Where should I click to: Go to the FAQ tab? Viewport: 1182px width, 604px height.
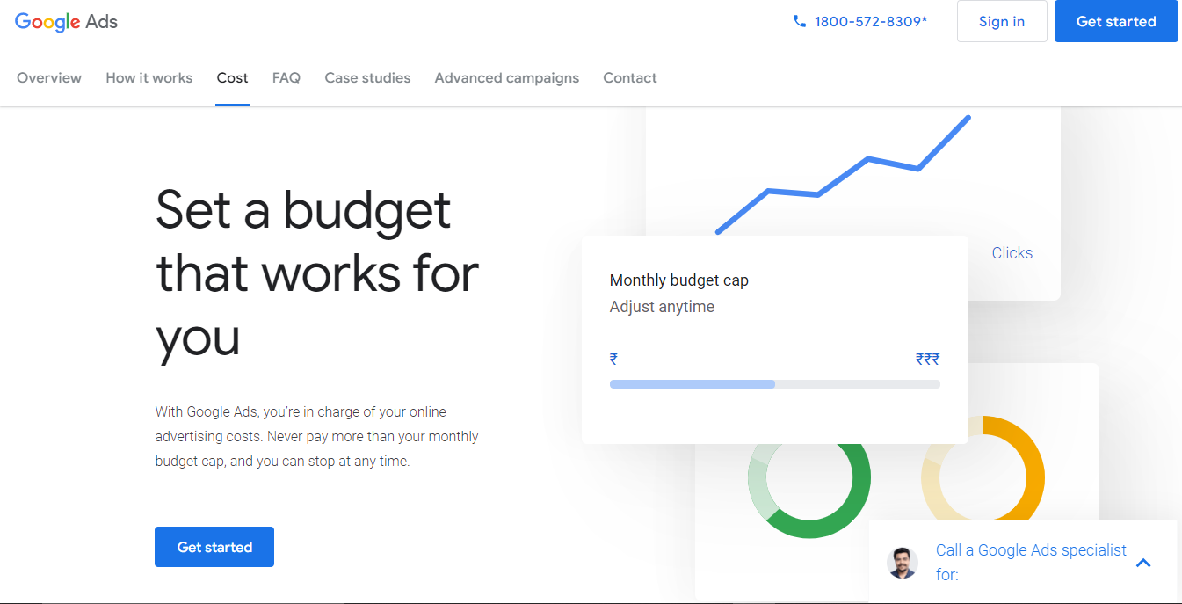[286, 77]
